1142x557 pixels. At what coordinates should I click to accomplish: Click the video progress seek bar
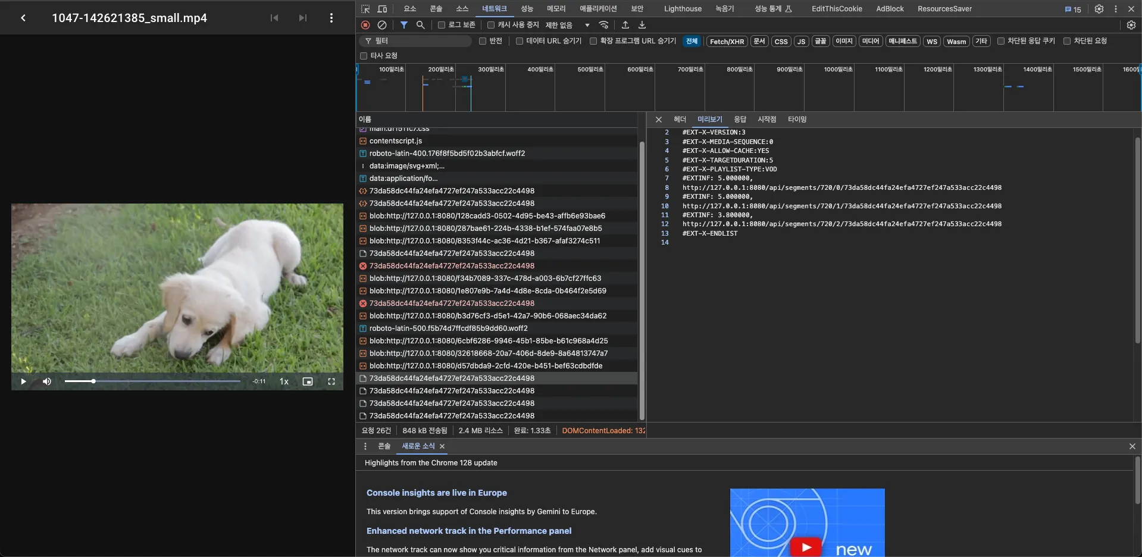pos(152,381)
